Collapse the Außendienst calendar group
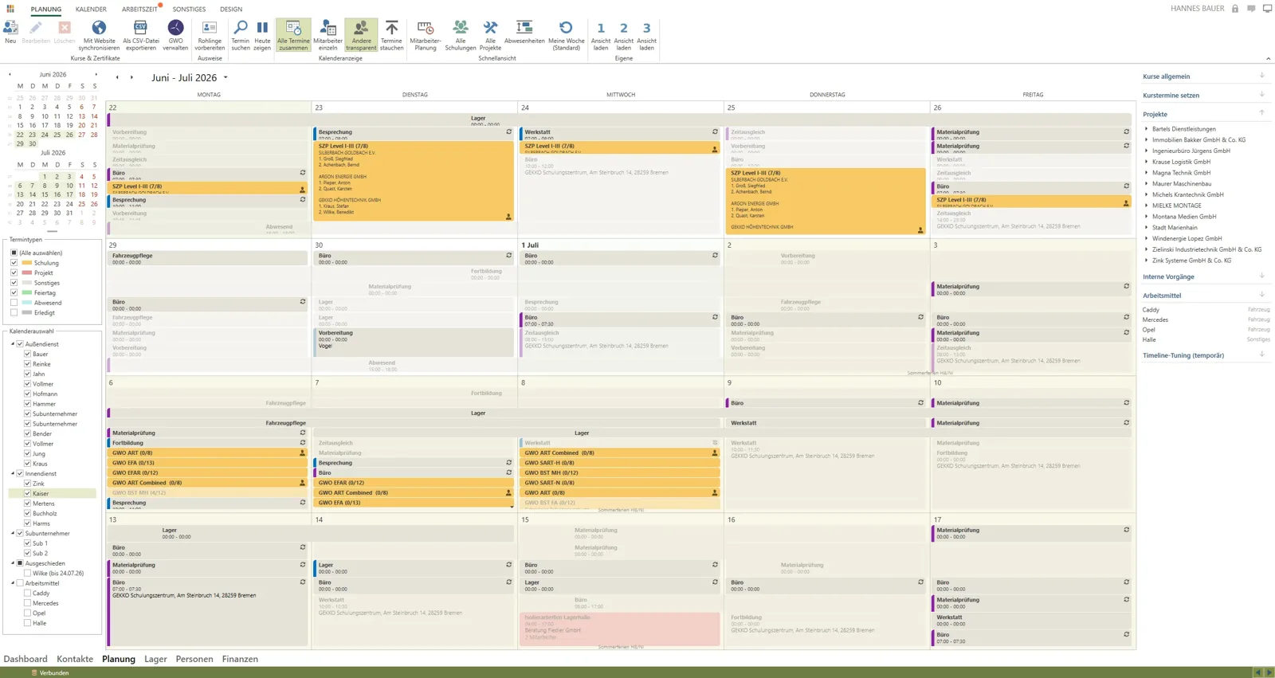1275x678 pixels. (13, 344)
